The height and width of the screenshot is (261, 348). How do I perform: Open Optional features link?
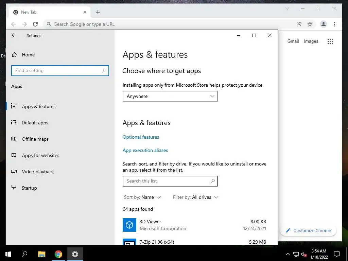[x=141, y=137]
